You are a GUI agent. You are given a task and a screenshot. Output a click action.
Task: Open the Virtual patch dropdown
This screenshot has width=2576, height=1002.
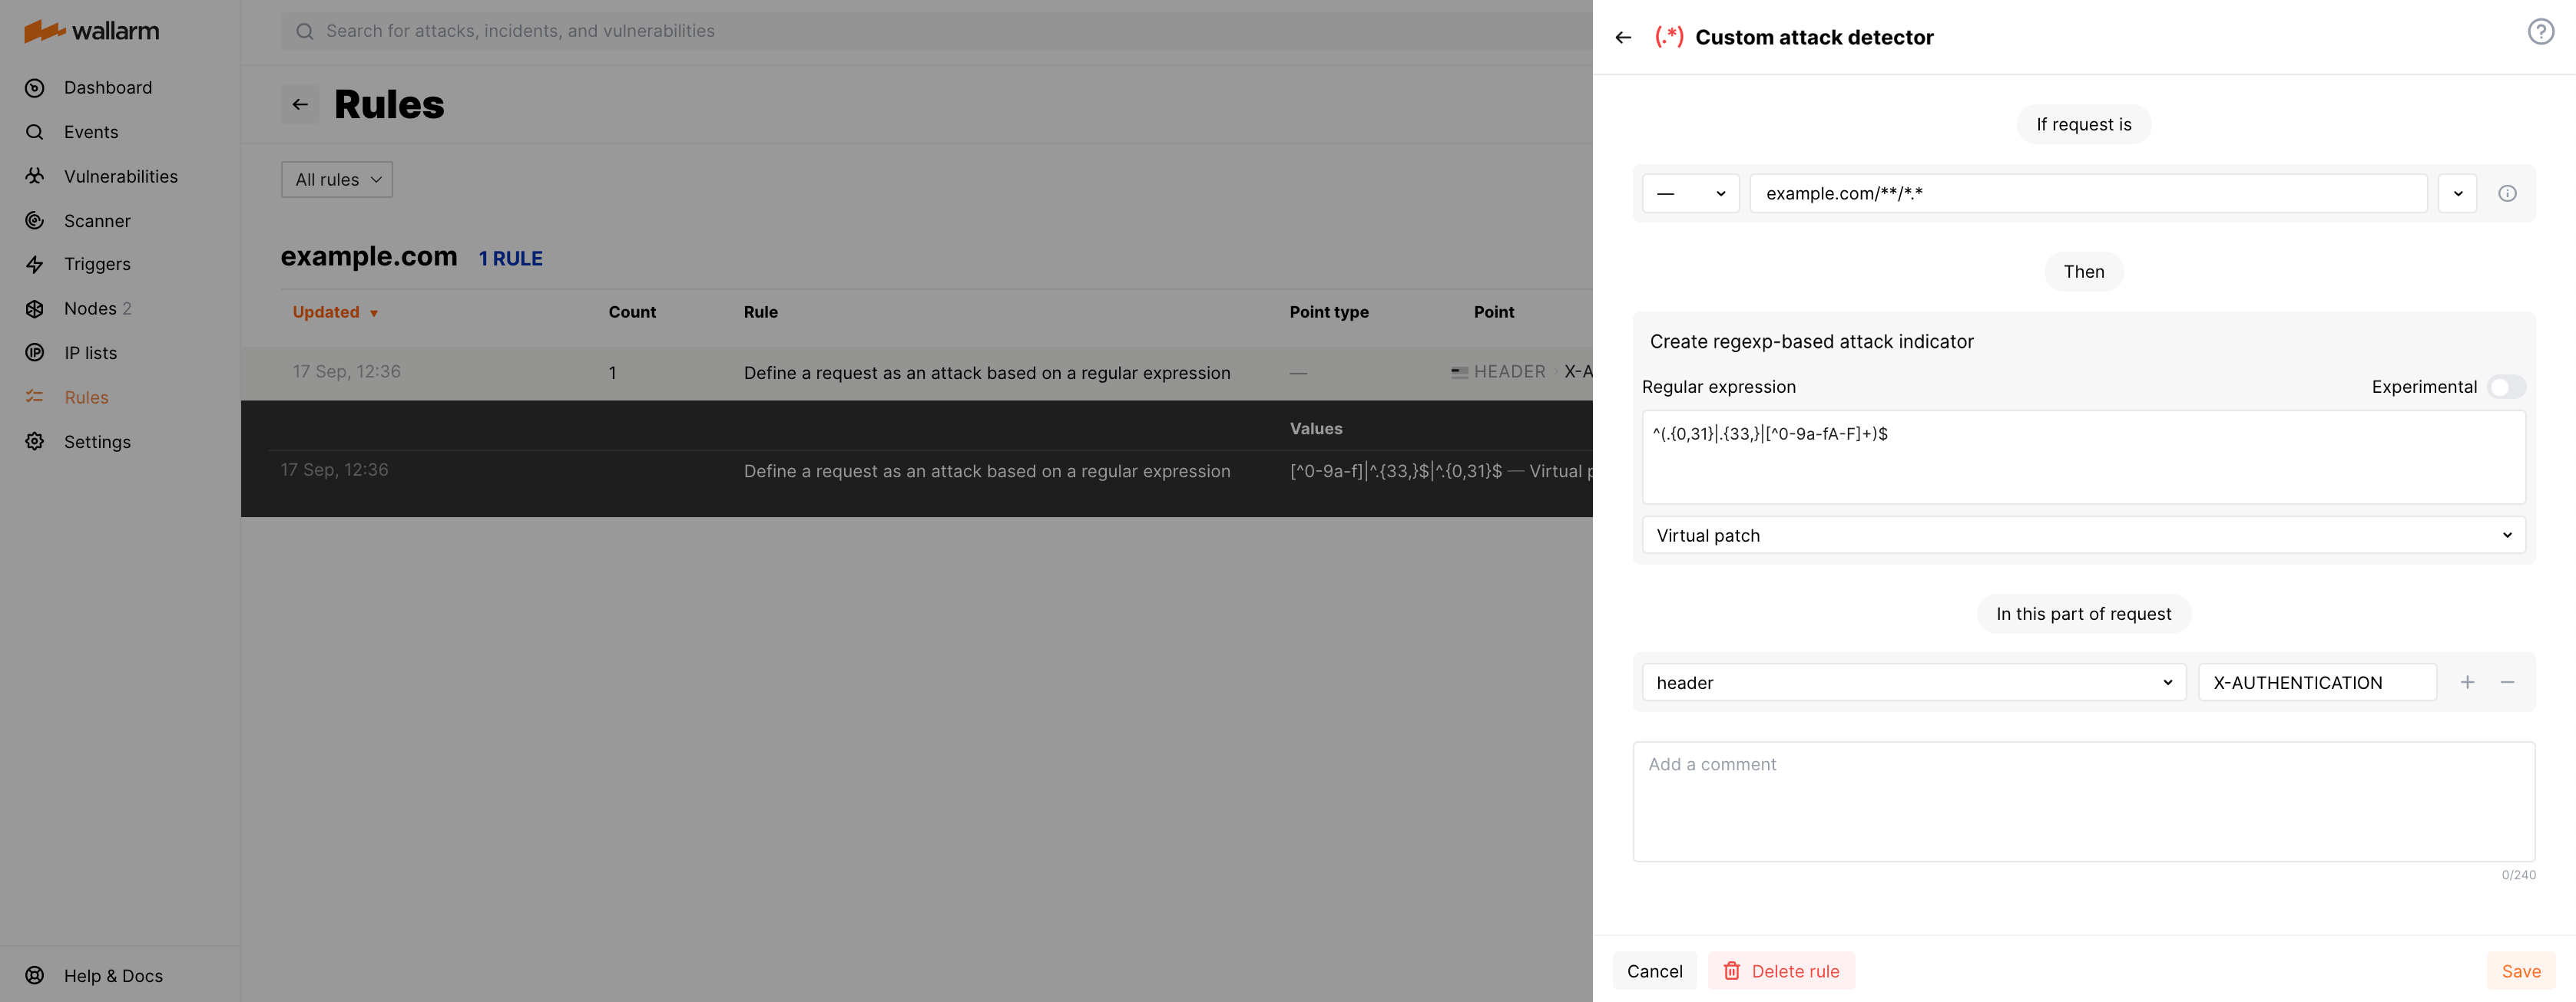pyautogui.click(x=2083, y=536)
